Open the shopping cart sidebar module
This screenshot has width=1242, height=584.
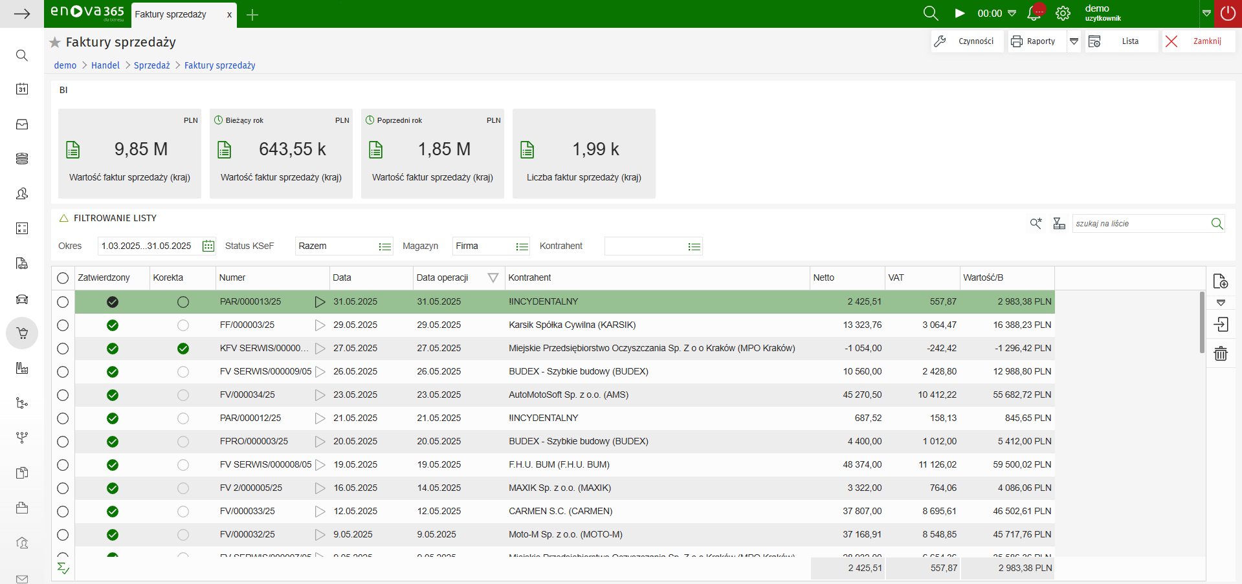22,334
